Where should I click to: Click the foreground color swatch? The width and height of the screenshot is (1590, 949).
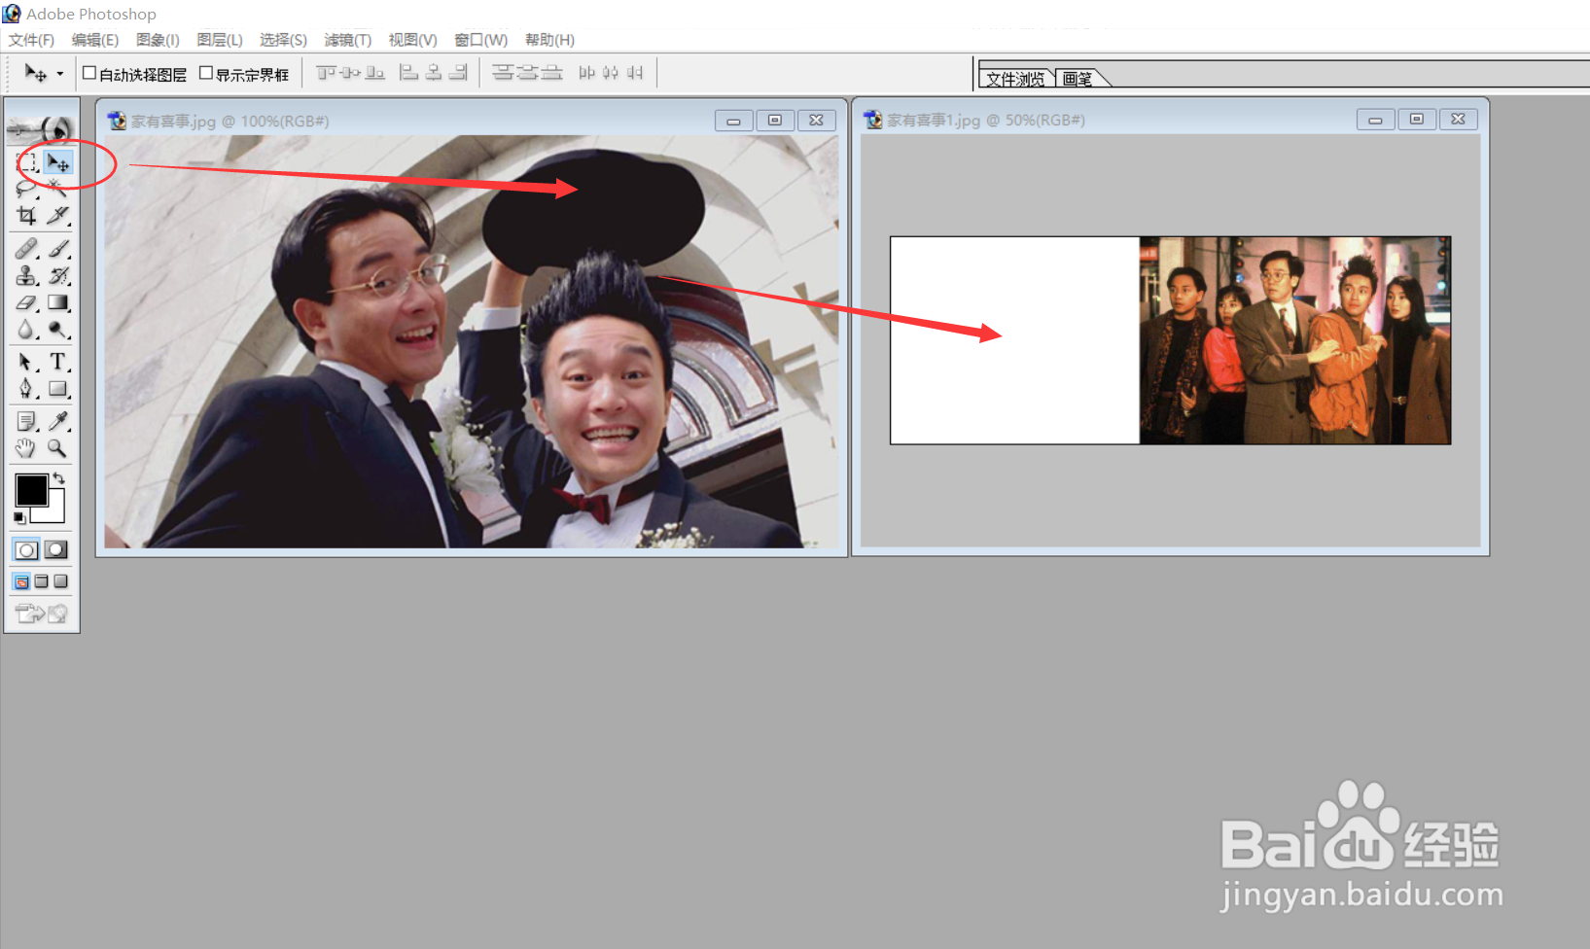(31, 491)
